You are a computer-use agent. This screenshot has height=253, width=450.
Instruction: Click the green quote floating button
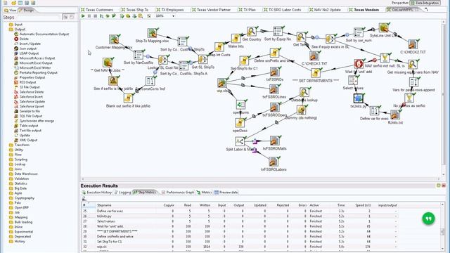tap(428, 219)
